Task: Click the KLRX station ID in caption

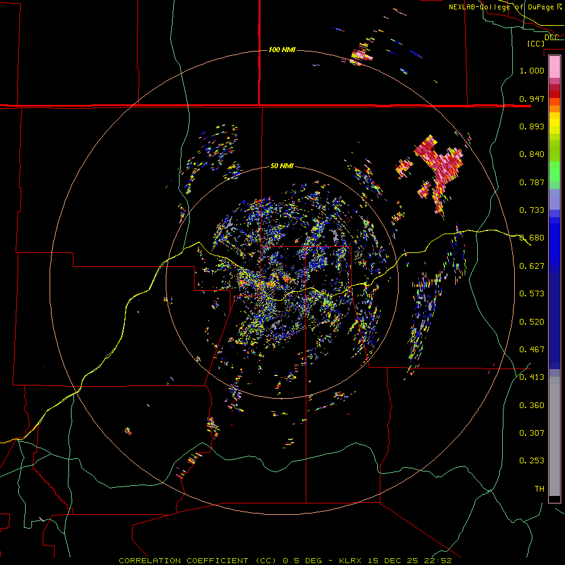Action: (351, 561)
